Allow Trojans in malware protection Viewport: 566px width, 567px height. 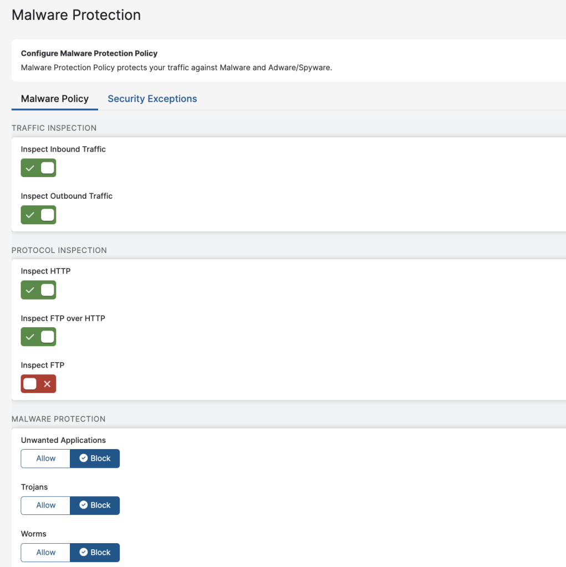[x=45, y=505]
